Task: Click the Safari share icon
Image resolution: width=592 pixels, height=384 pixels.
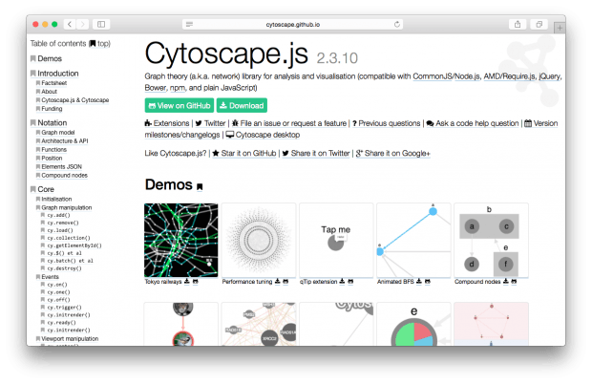Action: point(518,23)
